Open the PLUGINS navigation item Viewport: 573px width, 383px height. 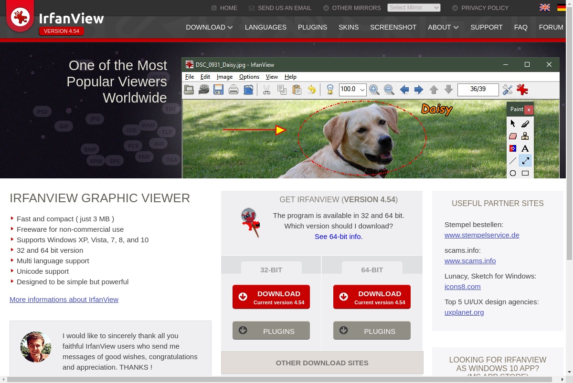pos(312,27)
